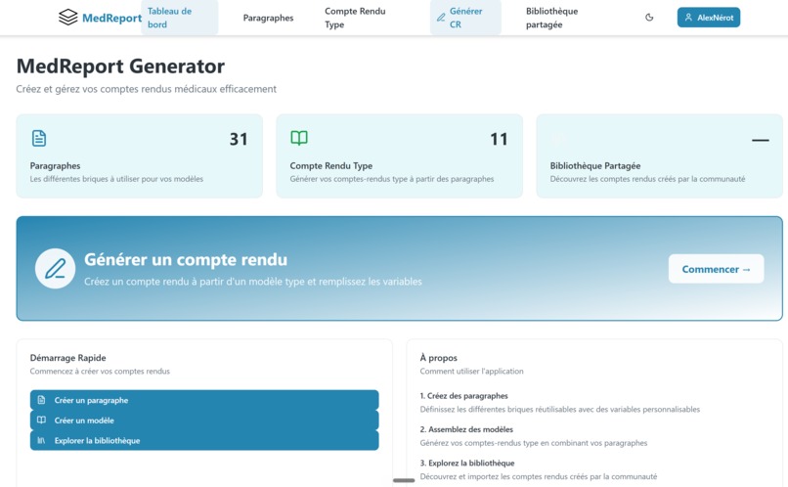
Task: Click the text 1. Créez des paragraphes
Action: tap(463, 396)
